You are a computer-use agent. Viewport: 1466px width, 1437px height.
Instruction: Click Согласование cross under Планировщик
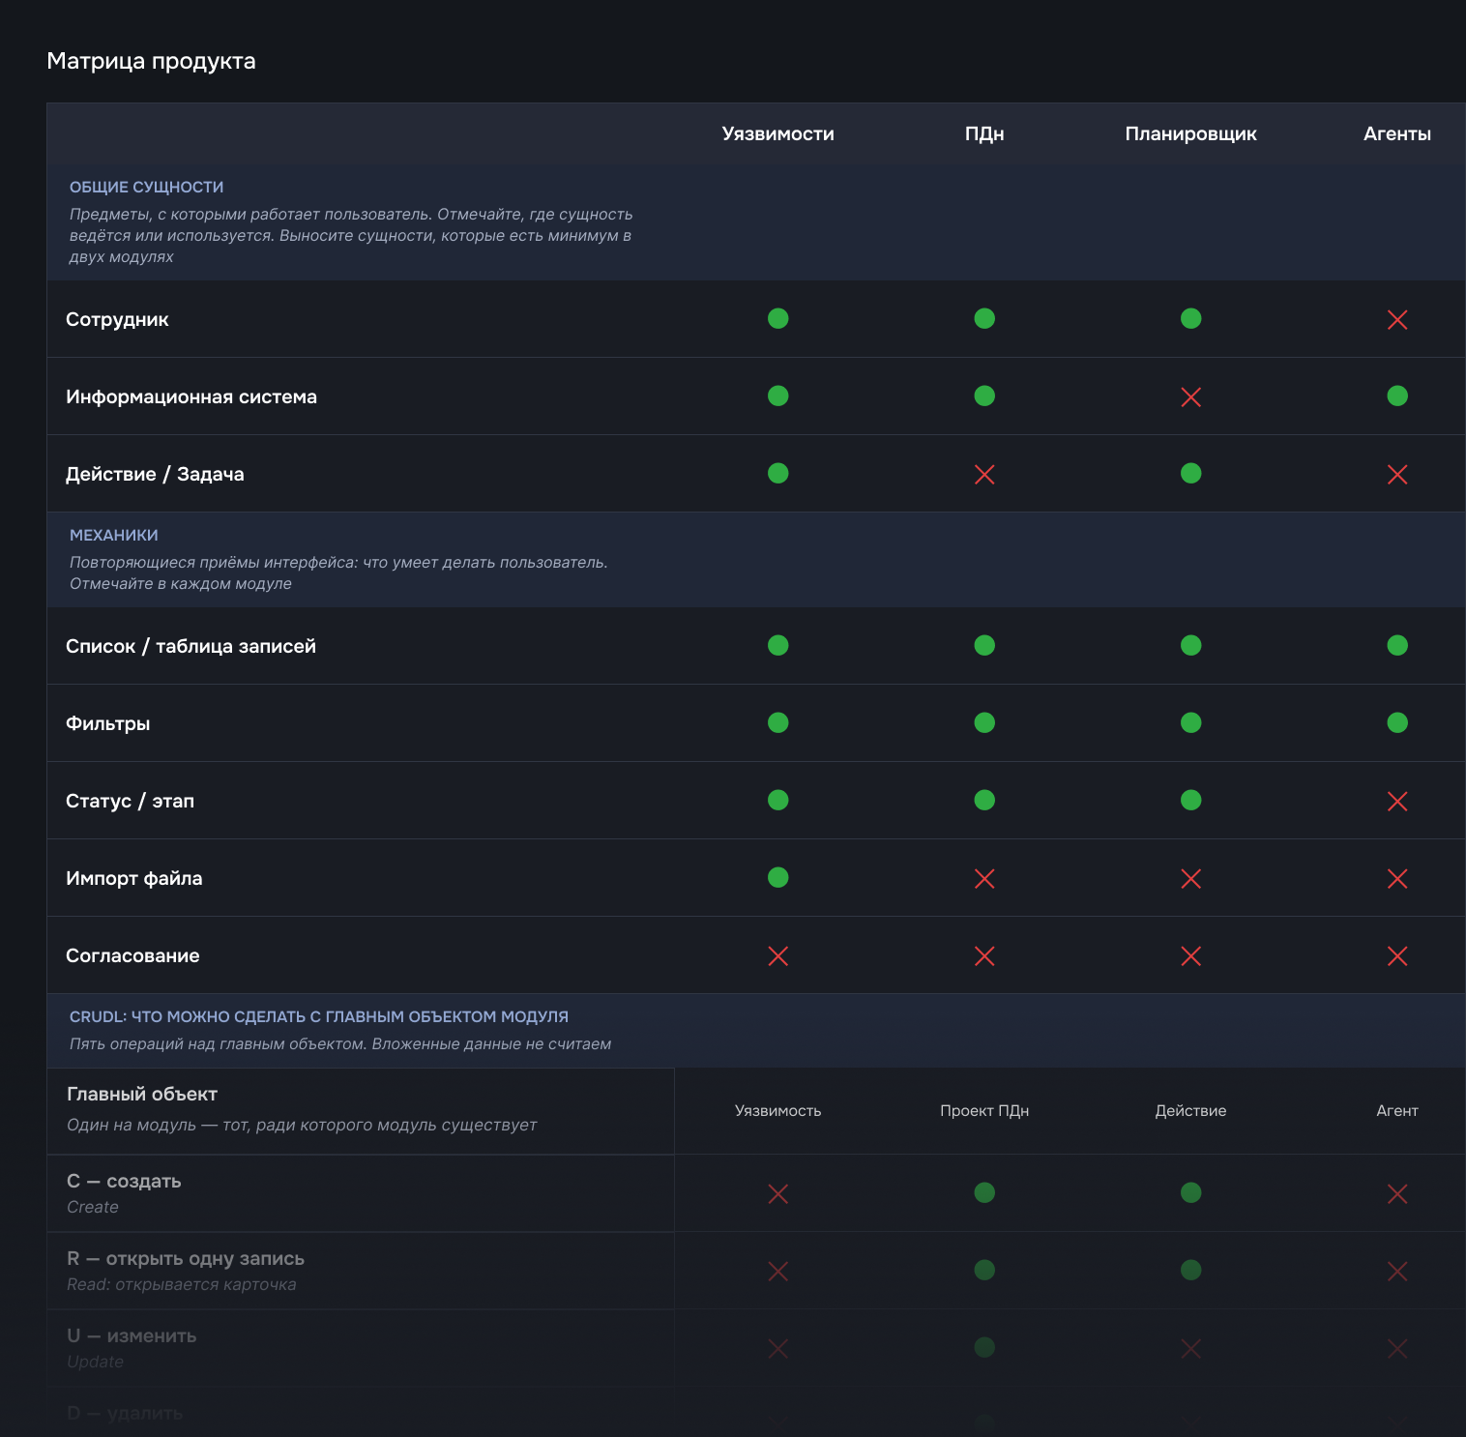[1190, 955]
